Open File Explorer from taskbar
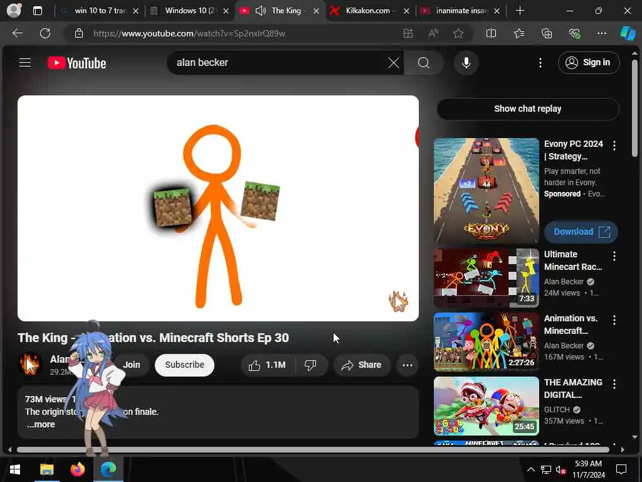Viewport: 642px width, 482px height. (46, 469)
